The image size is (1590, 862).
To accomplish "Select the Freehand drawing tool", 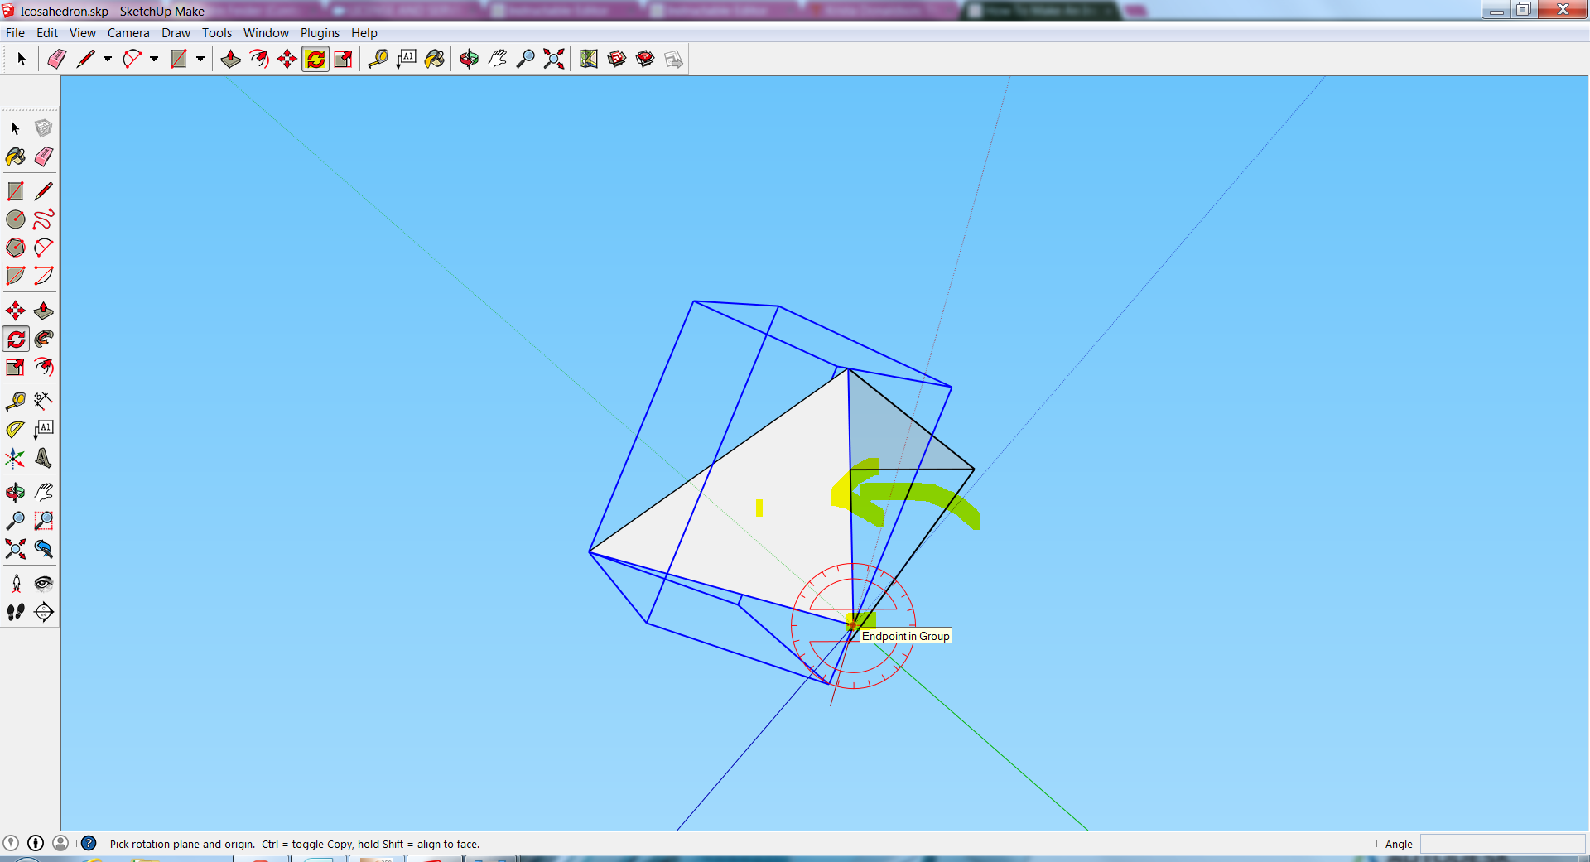I will (44, 219).
